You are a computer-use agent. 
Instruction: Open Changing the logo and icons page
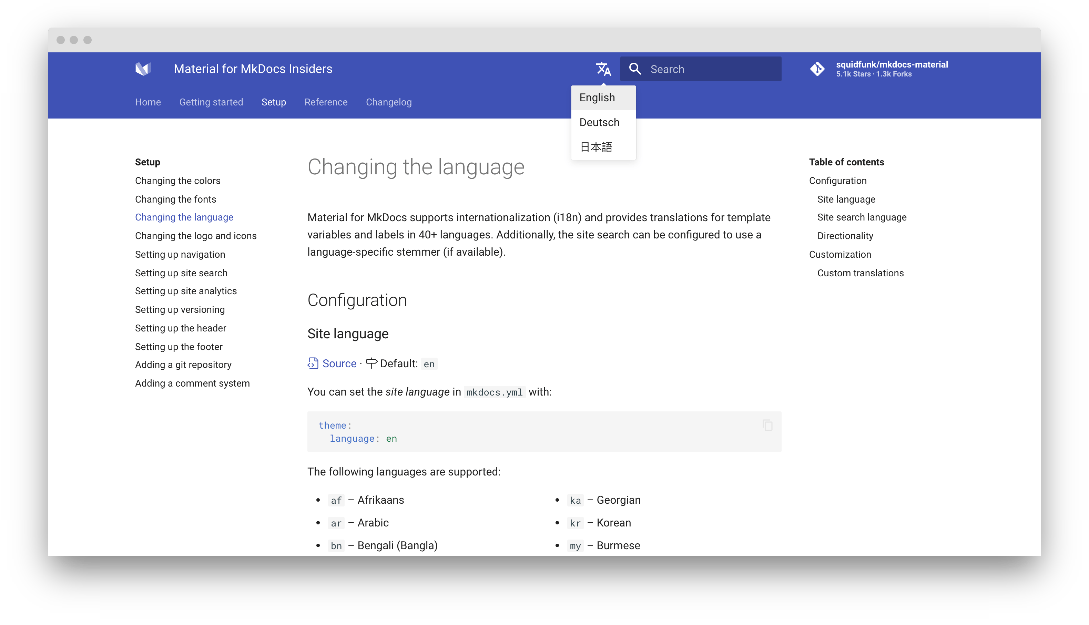coord(196,236)
